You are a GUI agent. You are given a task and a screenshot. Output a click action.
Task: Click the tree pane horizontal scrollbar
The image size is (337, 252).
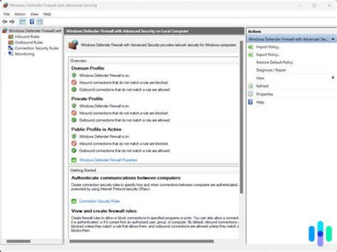(x=18, y=241)
